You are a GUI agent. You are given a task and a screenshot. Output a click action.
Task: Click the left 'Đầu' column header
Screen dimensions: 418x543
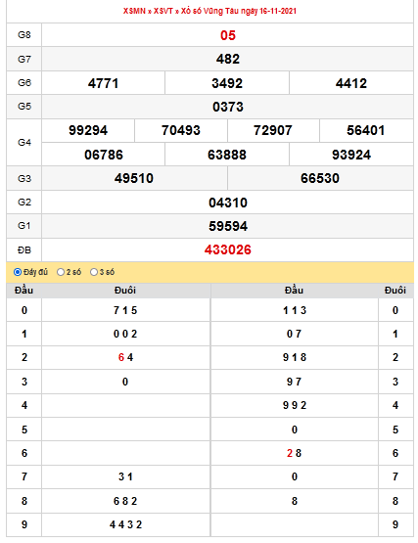[23, 290]
